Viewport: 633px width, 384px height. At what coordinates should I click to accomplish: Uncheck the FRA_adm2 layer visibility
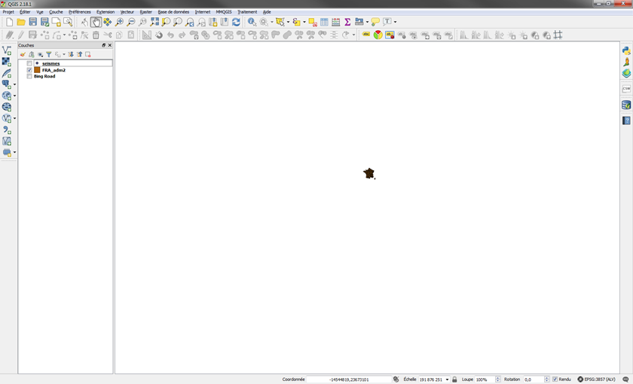tap(29, 70)
